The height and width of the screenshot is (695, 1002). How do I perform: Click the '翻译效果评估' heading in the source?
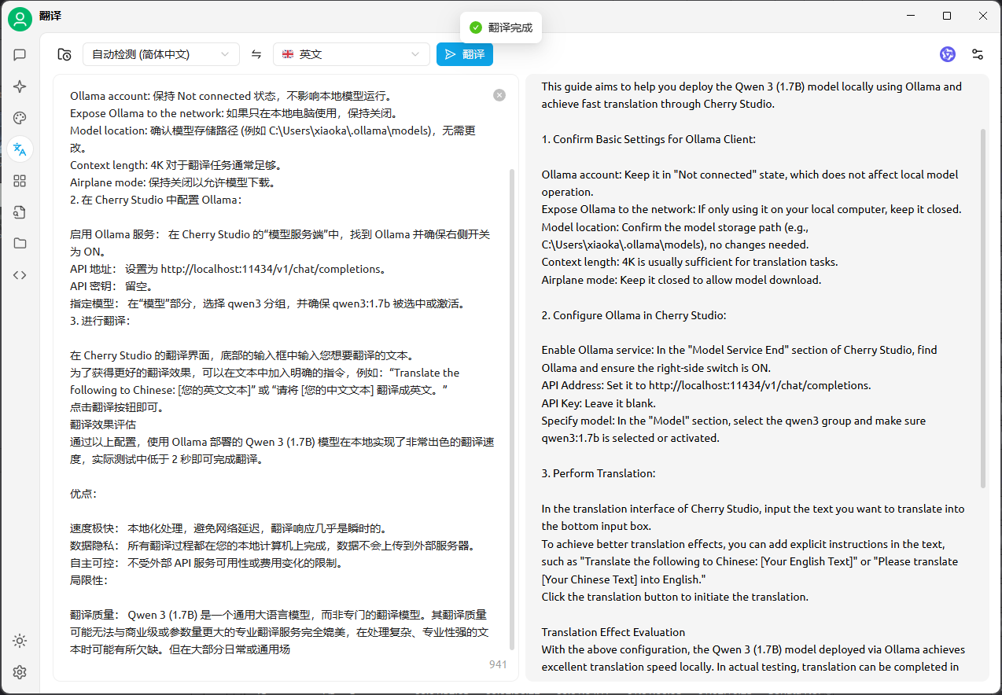[x=103, y=425]
